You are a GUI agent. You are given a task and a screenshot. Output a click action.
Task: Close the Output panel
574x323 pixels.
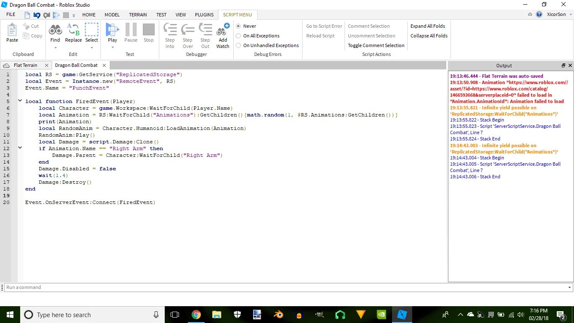click(x=570, y=66)
